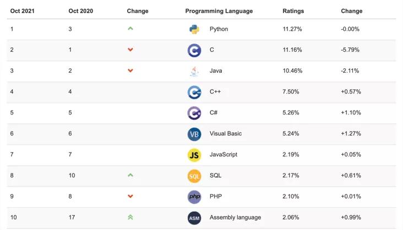403x230 pixels.
Task: Click the Python logo icon
Action: [x=194, y=30]
